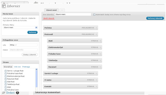166x95 pixels.
Task: Check the Fiskalne kase page checkbox
Action: [6, 90]
